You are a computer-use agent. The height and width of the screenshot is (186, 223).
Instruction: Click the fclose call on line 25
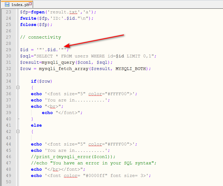28,25
